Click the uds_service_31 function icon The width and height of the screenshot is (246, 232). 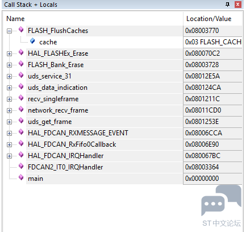pos(21,75)
